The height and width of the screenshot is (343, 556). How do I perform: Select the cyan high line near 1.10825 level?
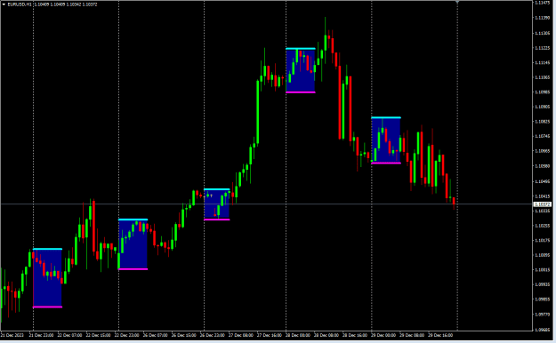386,117
